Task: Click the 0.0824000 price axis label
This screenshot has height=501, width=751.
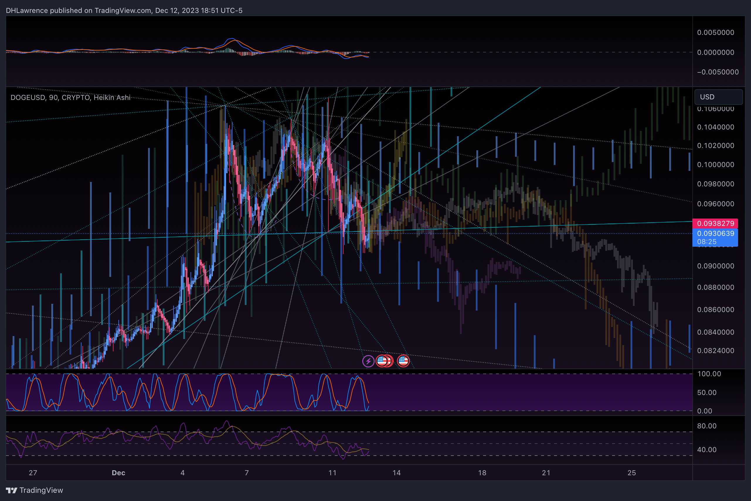Action: click(716, 351)
